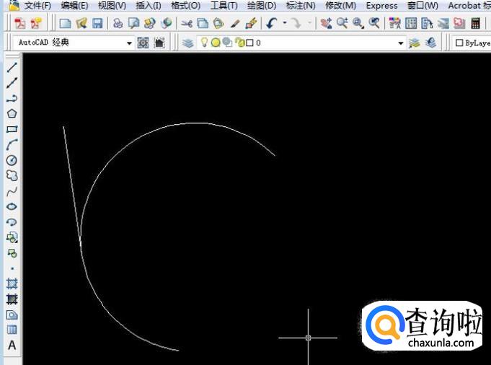491x365 pixels.
Task: Select the Zoom Window tool
Action: pyautogui.click(x=358, y=23)
